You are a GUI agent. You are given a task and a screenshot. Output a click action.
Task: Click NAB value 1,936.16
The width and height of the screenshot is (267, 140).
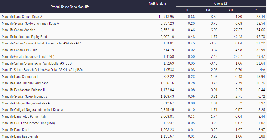click(167, 83)
